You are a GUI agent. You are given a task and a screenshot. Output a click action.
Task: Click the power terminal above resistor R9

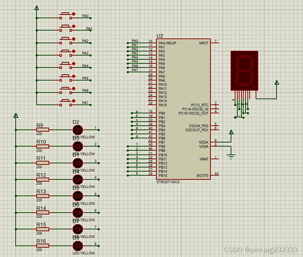16,116
